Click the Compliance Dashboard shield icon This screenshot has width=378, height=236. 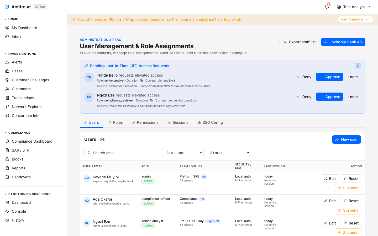coord(7,141)
